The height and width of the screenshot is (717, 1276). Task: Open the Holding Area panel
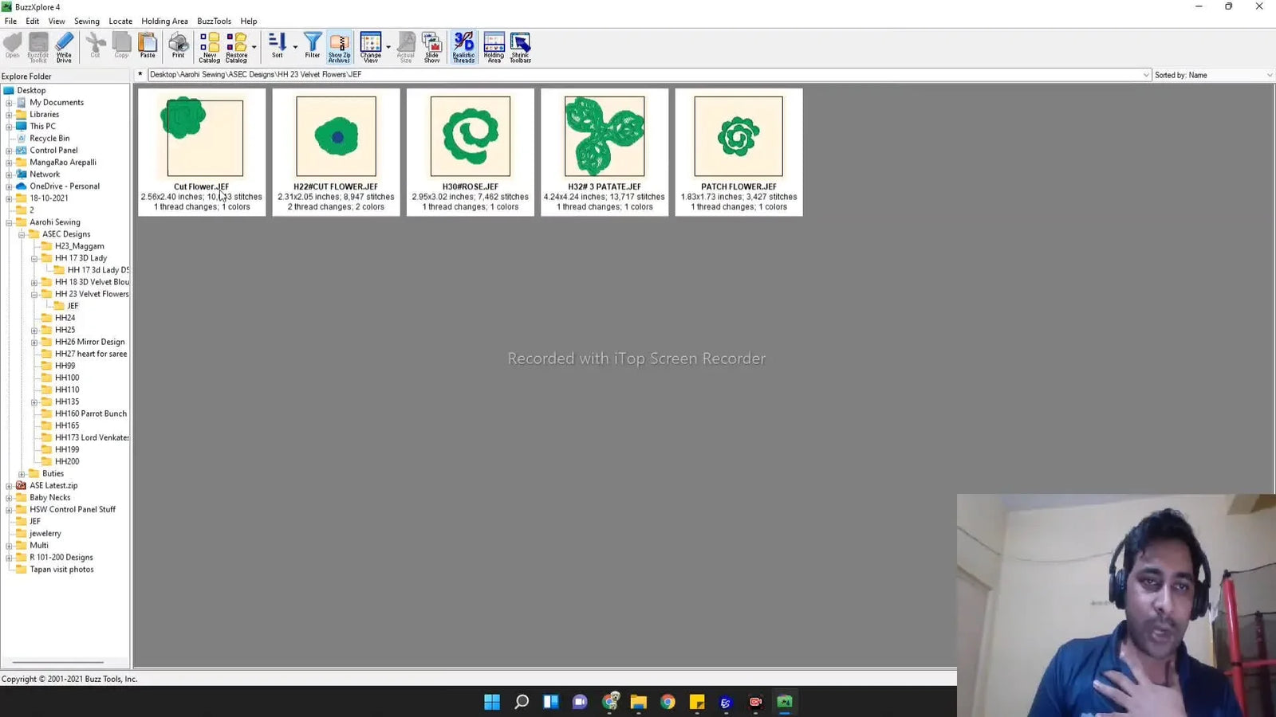pyautogui.click(x=494, y=45)
